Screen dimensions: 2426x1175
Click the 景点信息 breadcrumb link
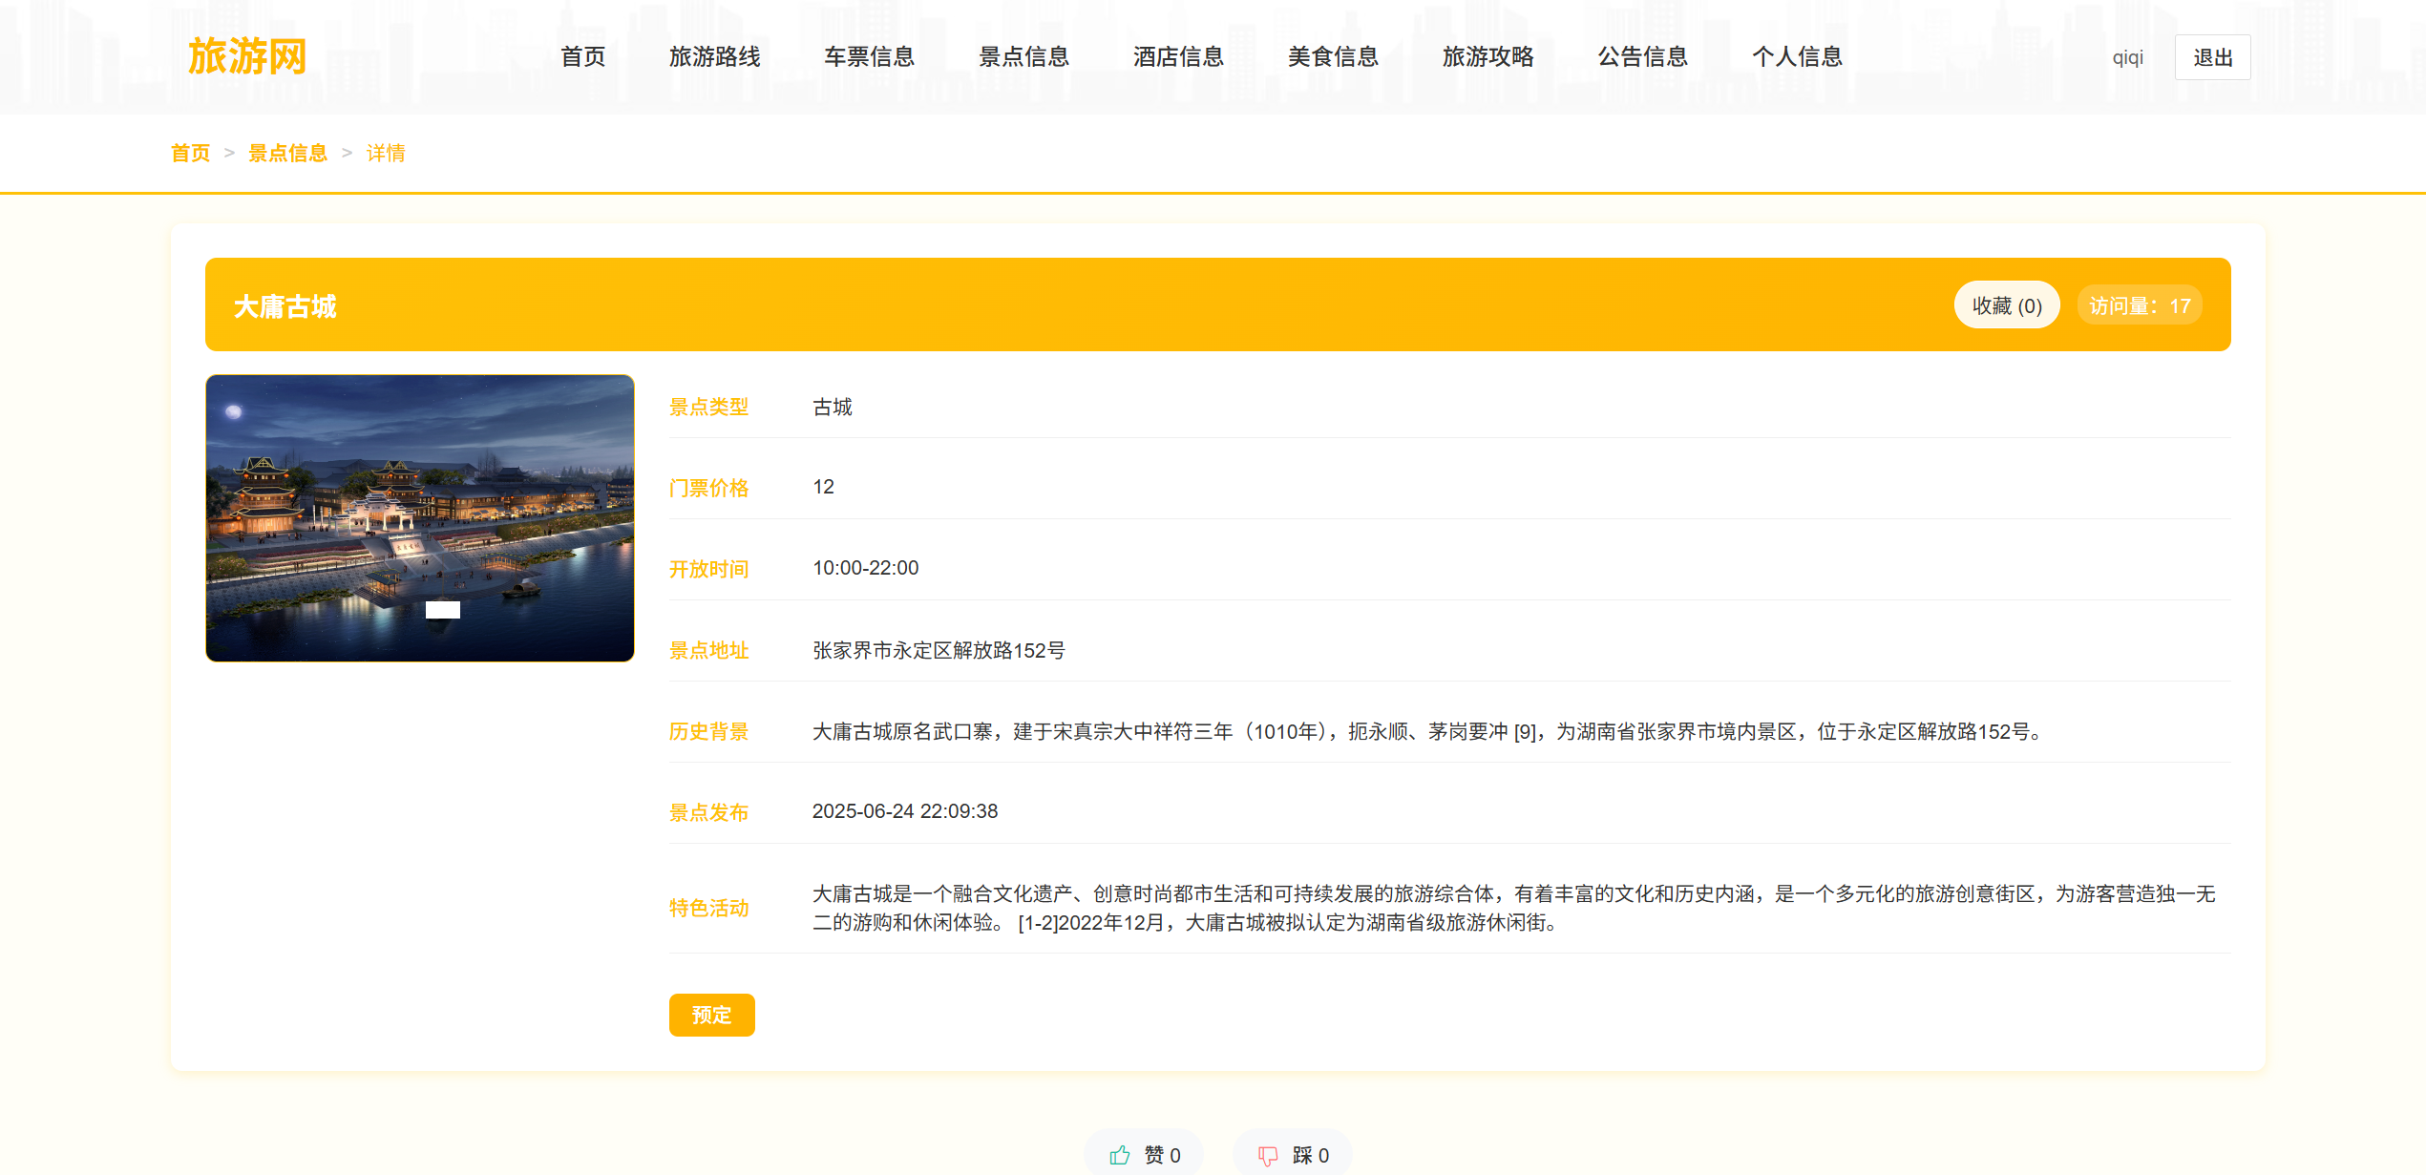287,153
